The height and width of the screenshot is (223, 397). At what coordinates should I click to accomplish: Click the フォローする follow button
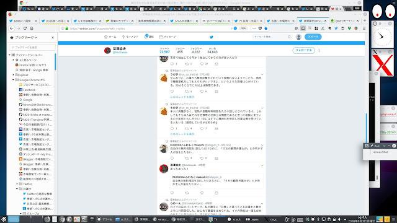(x=303, y=50)
